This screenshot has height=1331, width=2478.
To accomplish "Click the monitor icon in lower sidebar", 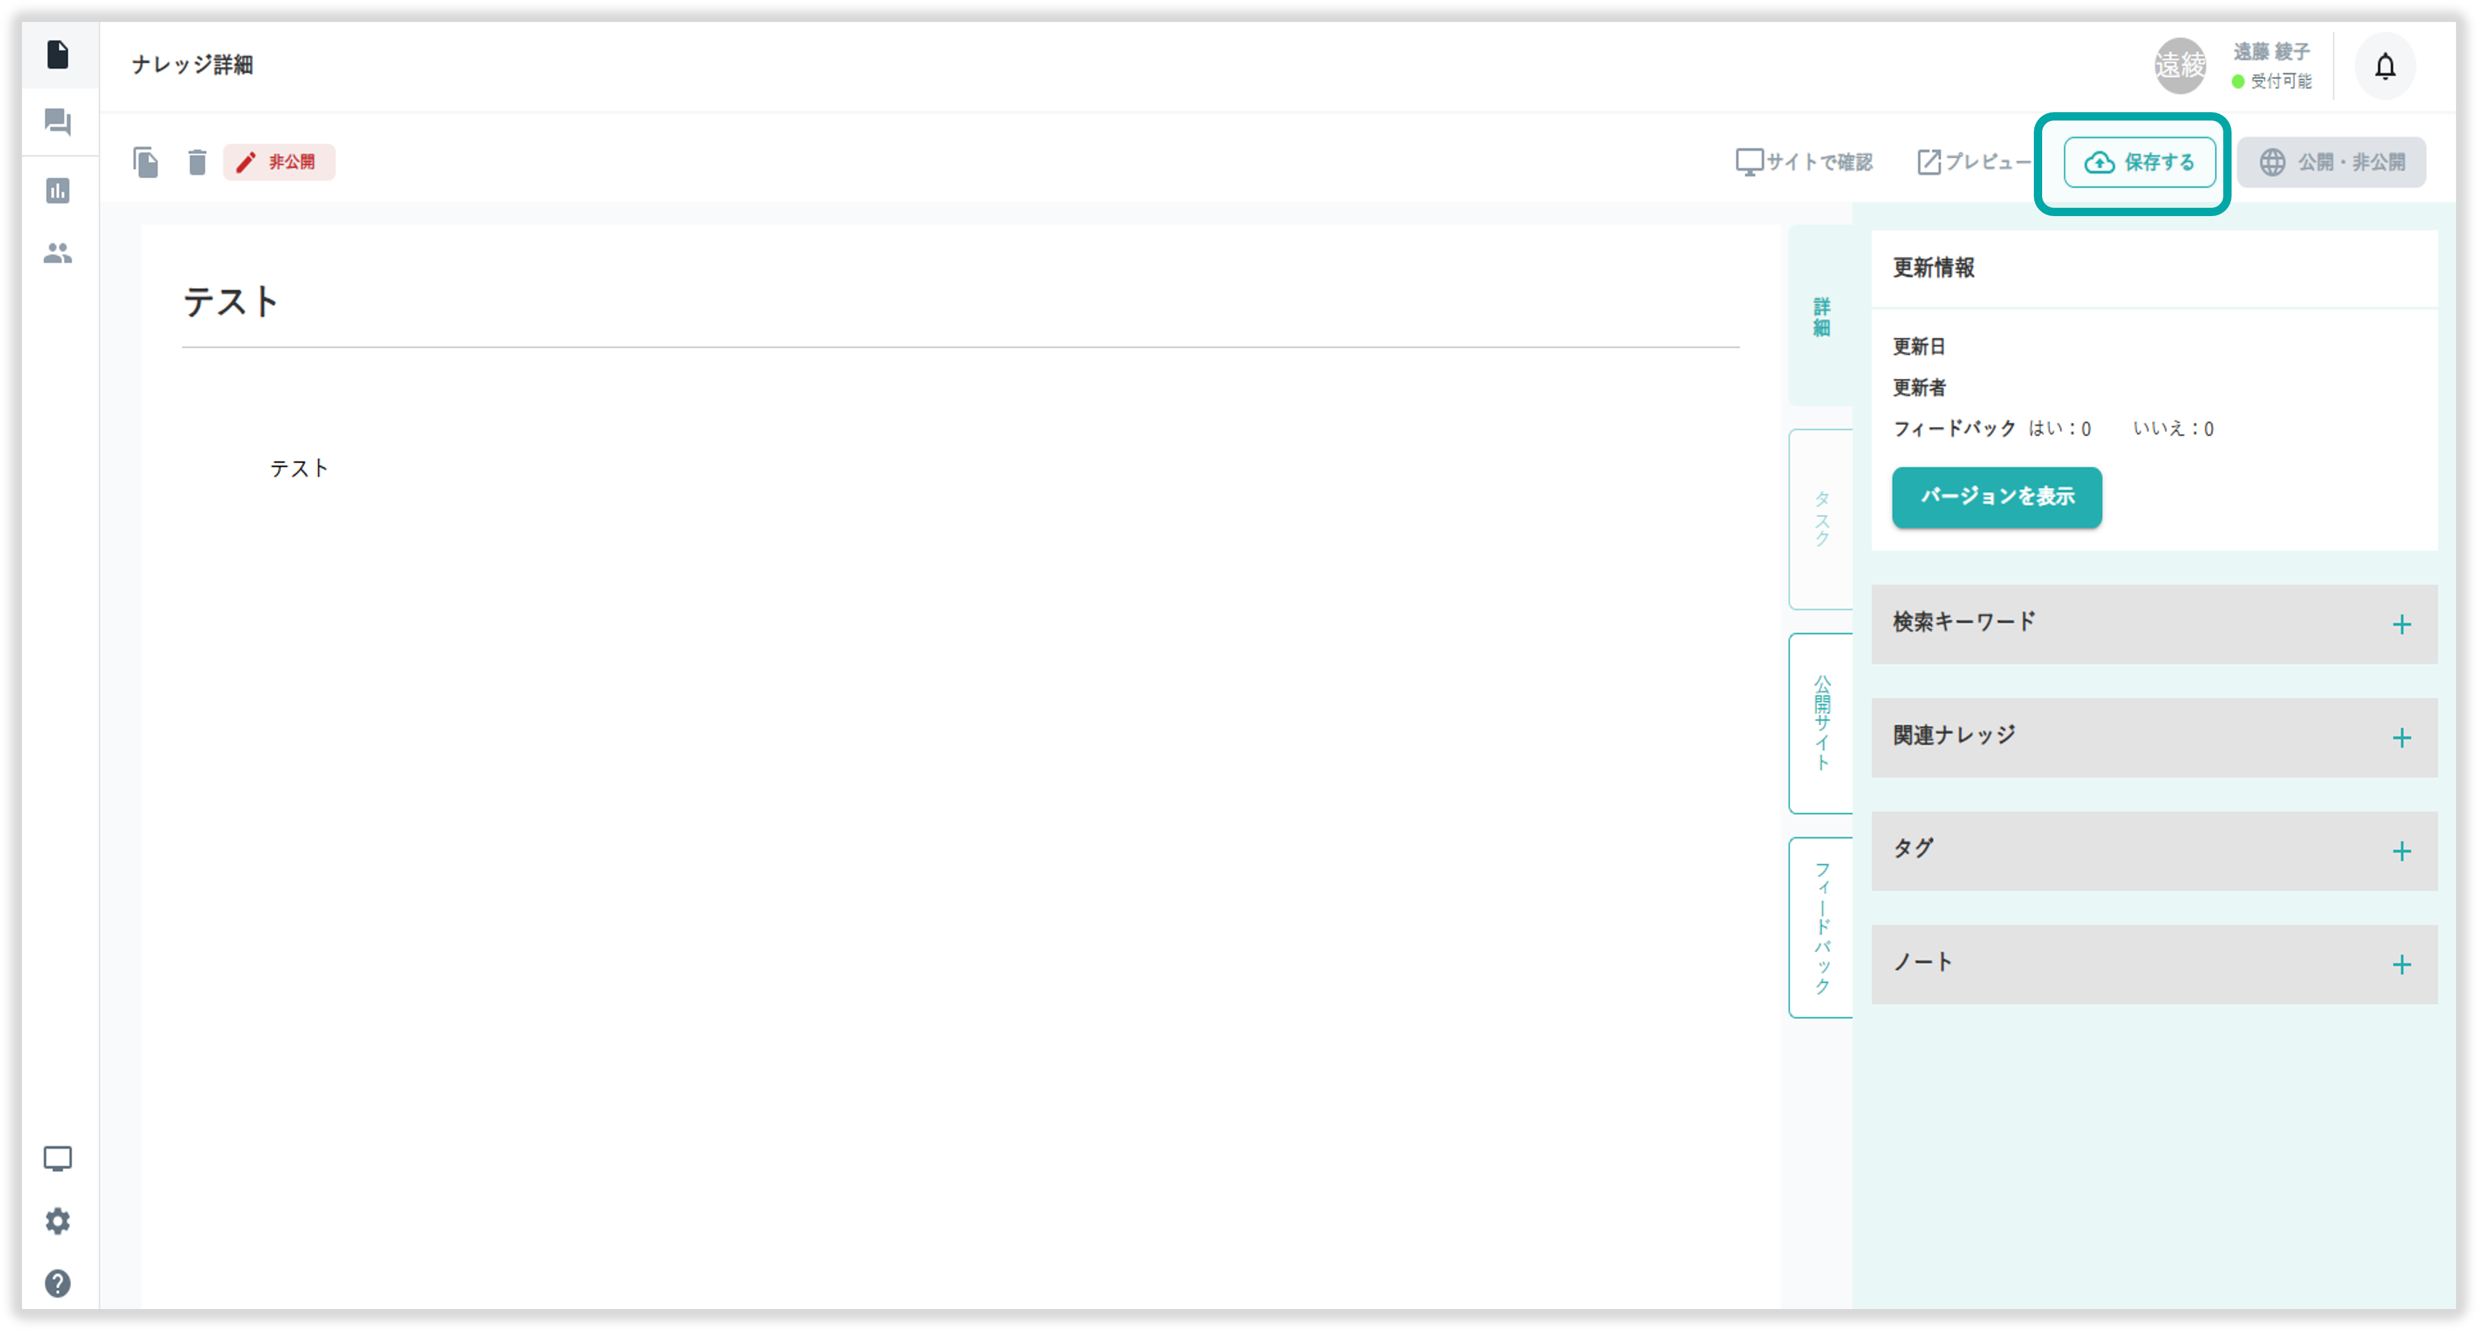I will [58, 1159].
